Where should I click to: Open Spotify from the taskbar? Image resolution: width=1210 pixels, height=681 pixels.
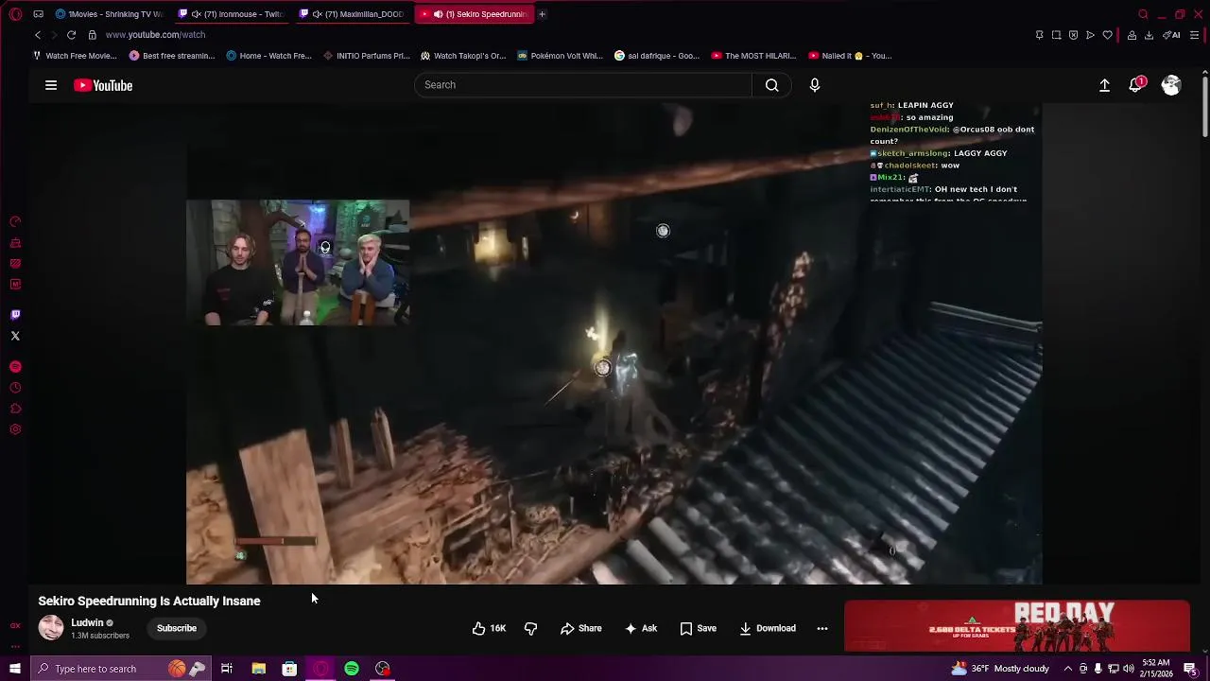352,669
